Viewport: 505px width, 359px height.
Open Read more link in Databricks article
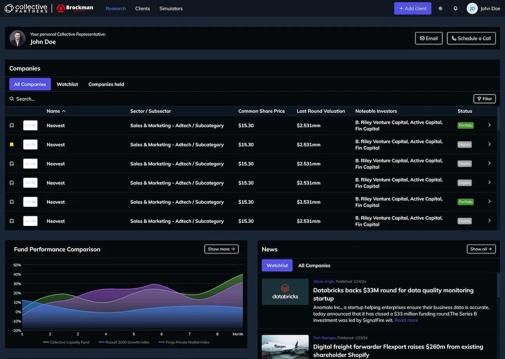[x=406, y=320]
